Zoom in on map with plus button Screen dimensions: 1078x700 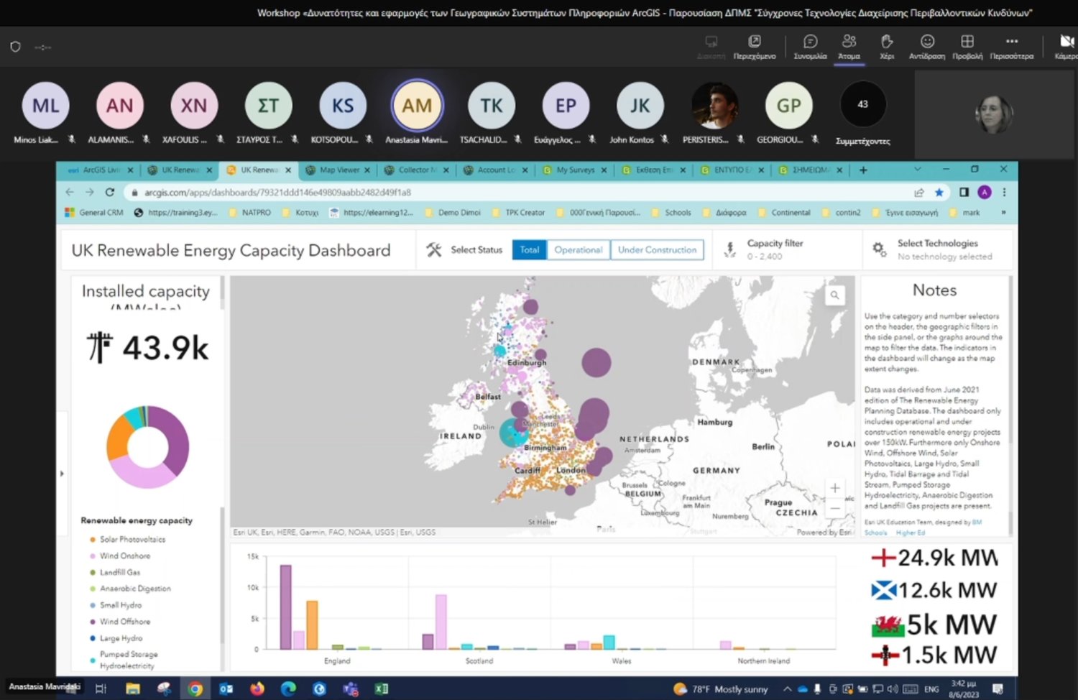[834, 488]
